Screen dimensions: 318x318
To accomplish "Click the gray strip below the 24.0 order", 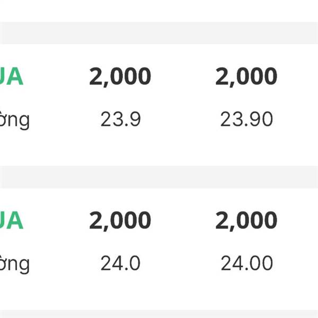I will (x=159, y=314).
